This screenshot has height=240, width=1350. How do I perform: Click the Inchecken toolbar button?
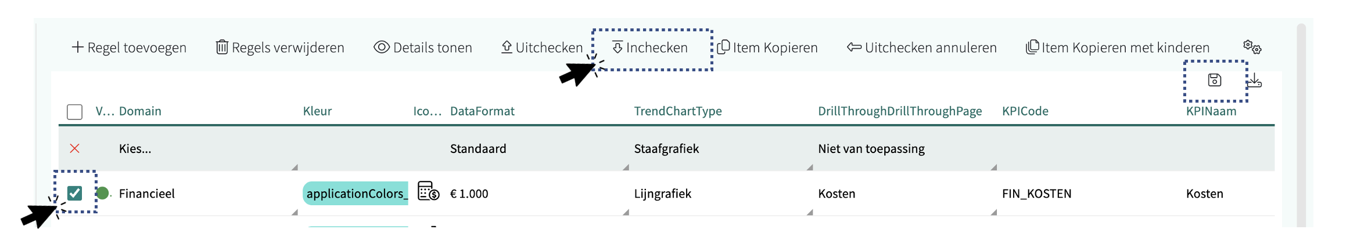coord(650,48)
